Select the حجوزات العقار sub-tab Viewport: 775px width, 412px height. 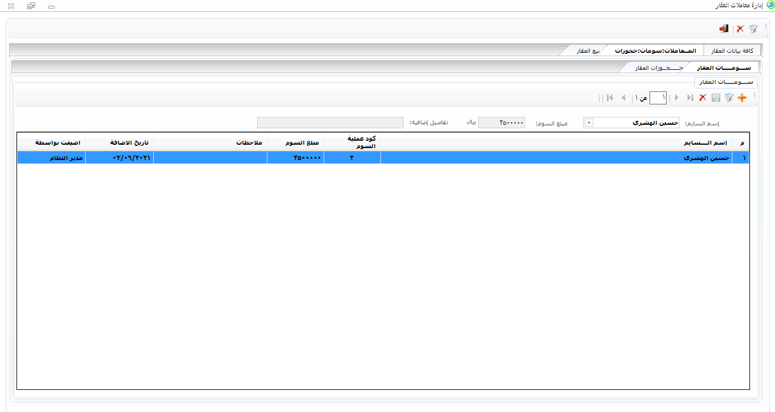point(653,68)
